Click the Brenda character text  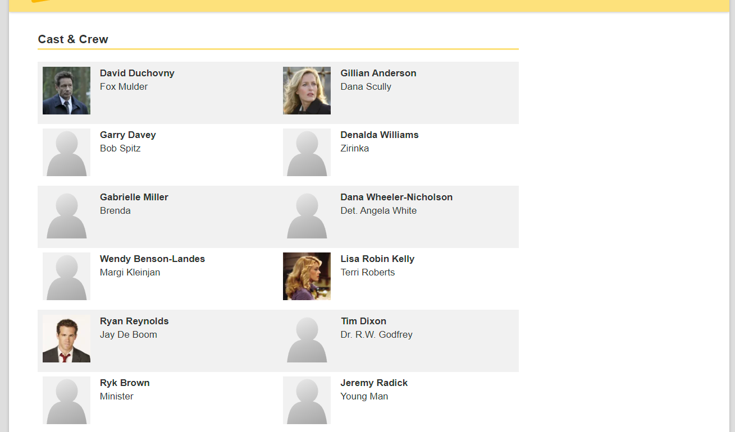[115, 210]
